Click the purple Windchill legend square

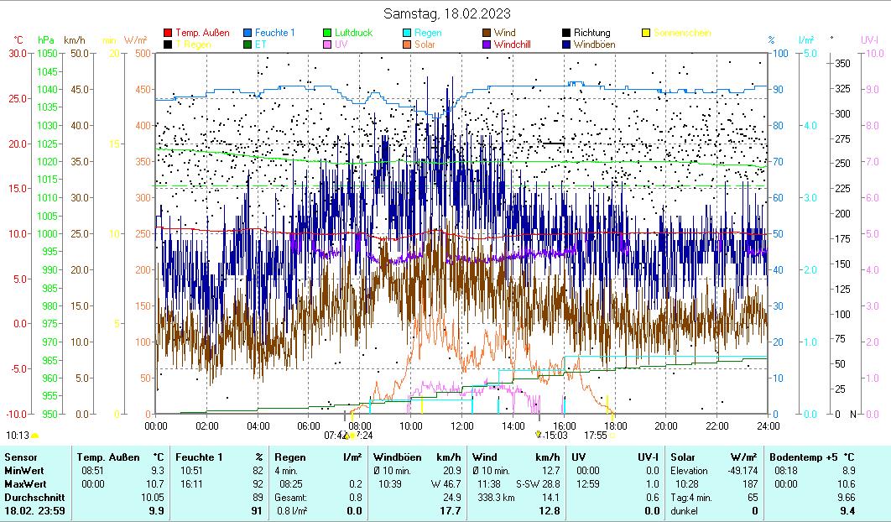[487, 44]
